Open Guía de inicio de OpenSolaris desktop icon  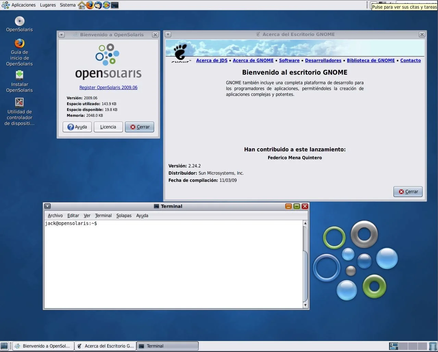pyautogui.click(x=20, y=52)
